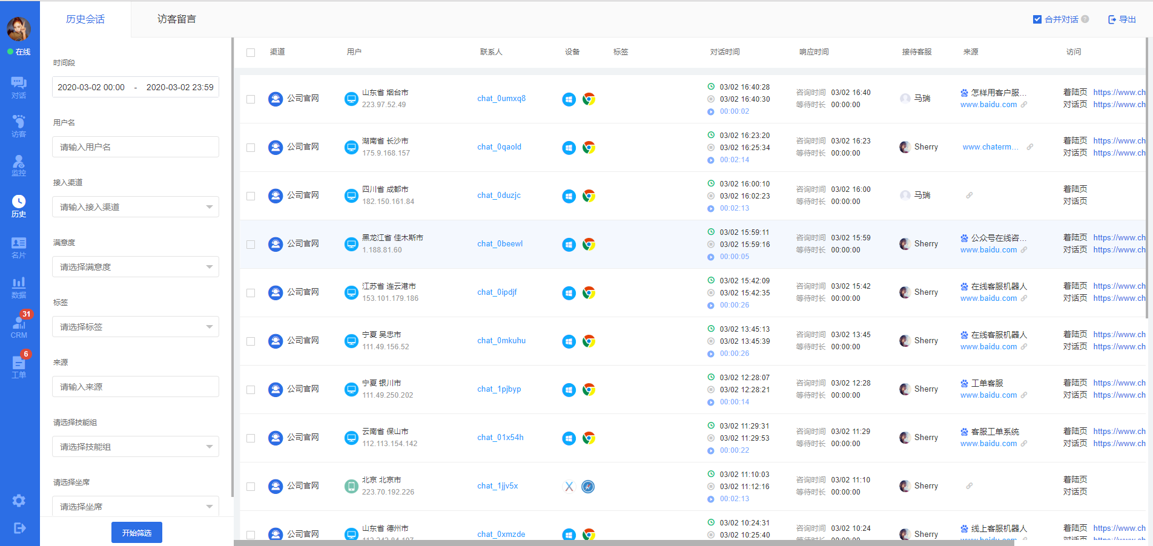Open the 满意度 satisfaction dropdown
The height and width of the screenshot is (546, 1153).
coord(136,267)
